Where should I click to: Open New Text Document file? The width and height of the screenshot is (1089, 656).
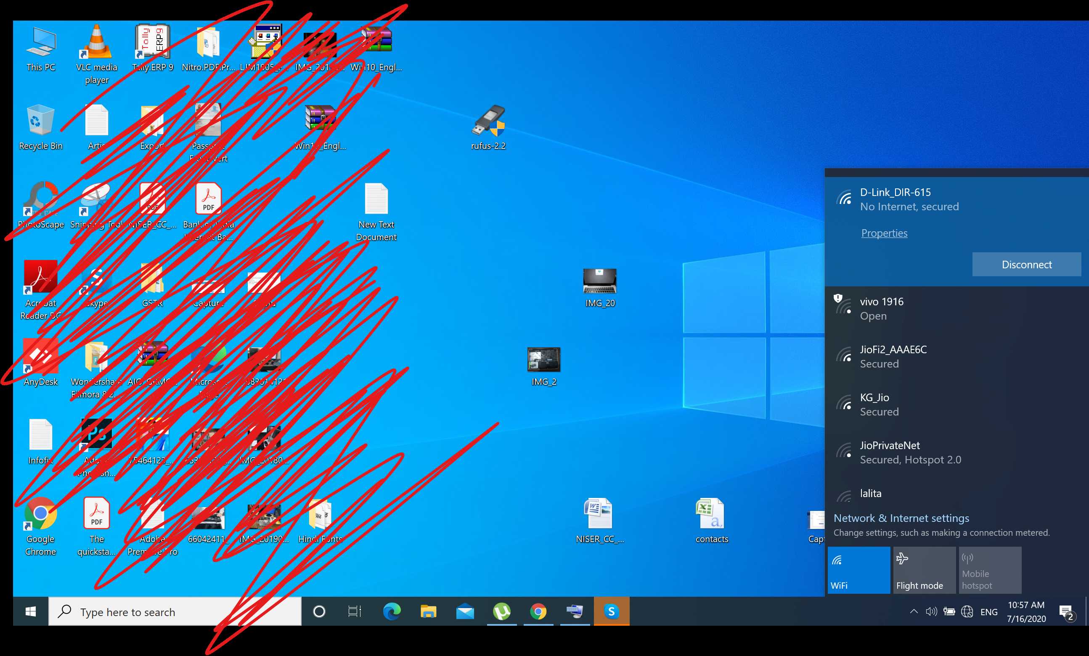pos(376,212)
